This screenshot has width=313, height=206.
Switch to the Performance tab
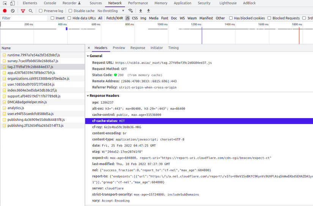(x=138, y=3)
